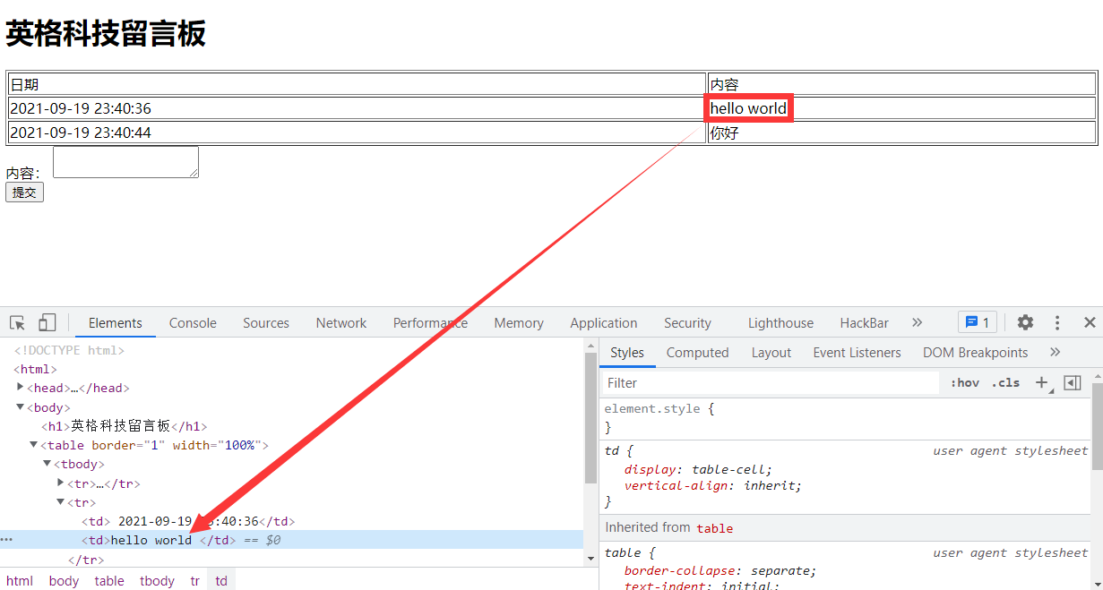
Task: Click the 提交 submit button
Action: point(24,192)
